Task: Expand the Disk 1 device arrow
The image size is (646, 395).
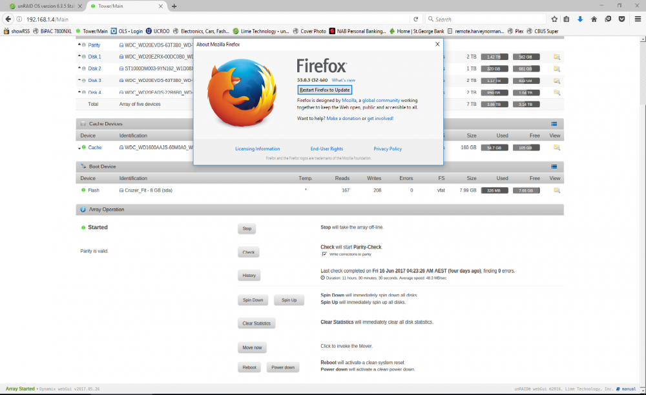Action: click(x=79, y=56)
